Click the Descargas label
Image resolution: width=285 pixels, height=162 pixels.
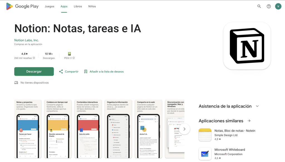point(49,58)
